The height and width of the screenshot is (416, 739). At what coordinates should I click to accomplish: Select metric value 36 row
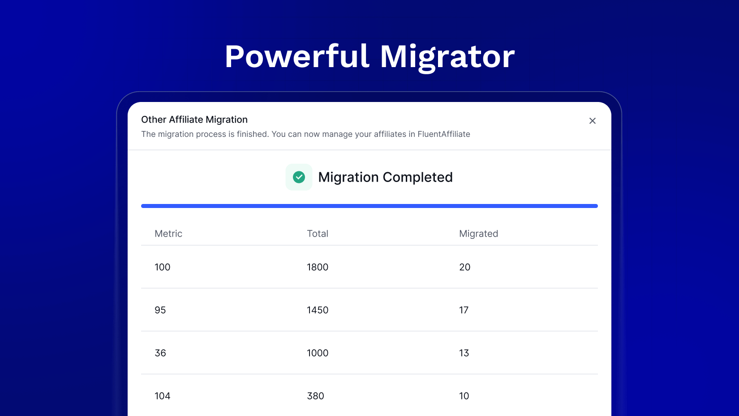click(x=160, y=353)
